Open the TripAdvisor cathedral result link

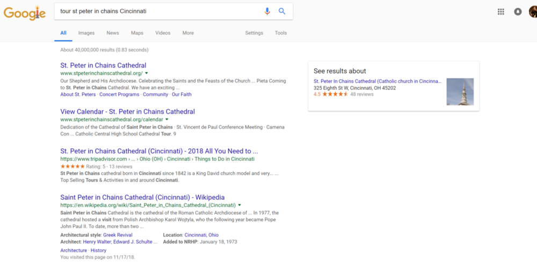(159, 151)
